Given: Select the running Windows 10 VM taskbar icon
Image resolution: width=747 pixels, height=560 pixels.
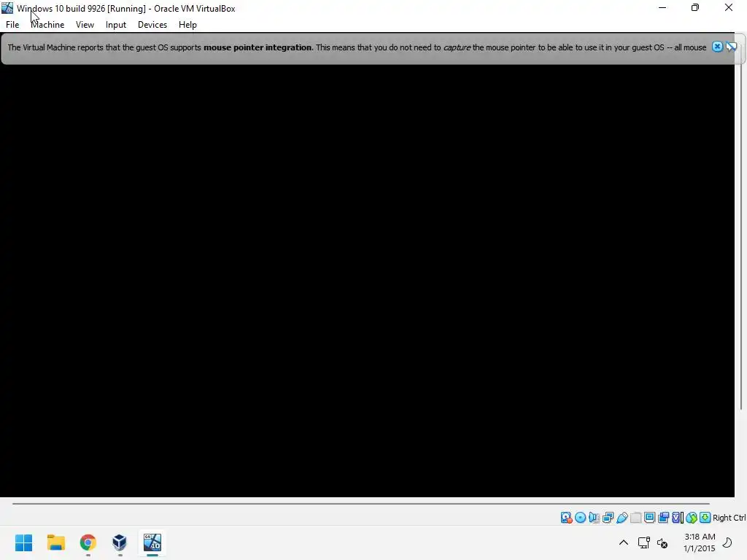Looking at the screenshot, I should pyautogui.click(x=152, y=542).
